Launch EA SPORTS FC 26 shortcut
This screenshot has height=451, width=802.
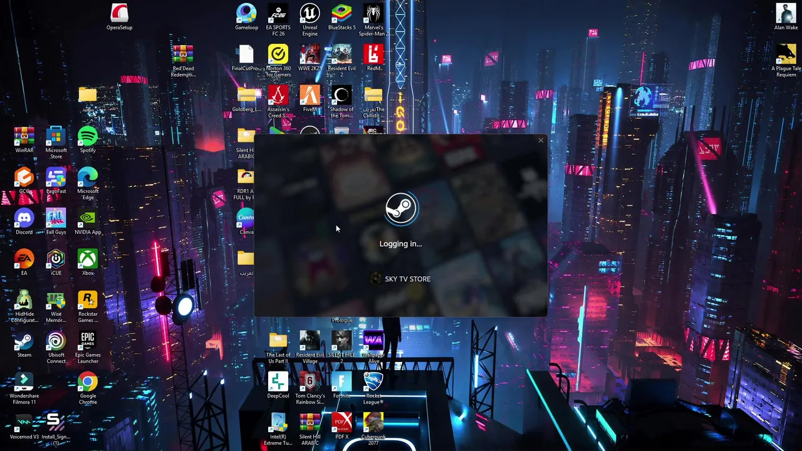click(278, 20)
